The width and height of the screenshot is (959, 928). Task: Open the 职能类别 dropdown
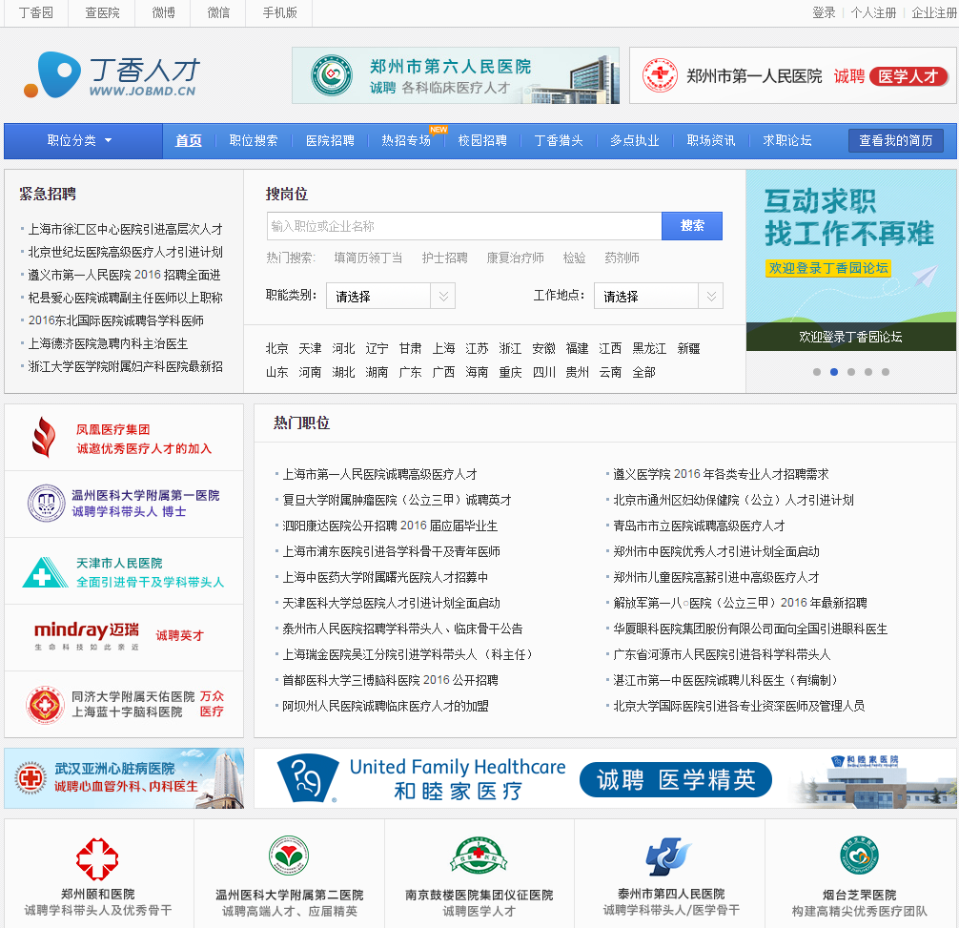391,296
